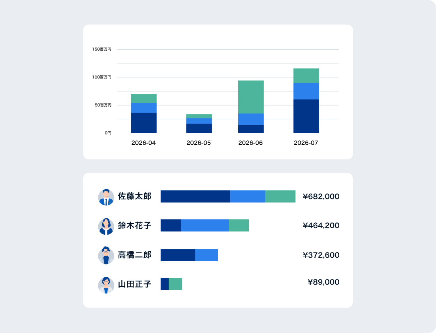Click the dark blue segment of the 2026-05 bar
This screenshot has width=436, height=333.
(x=199, y=128)
